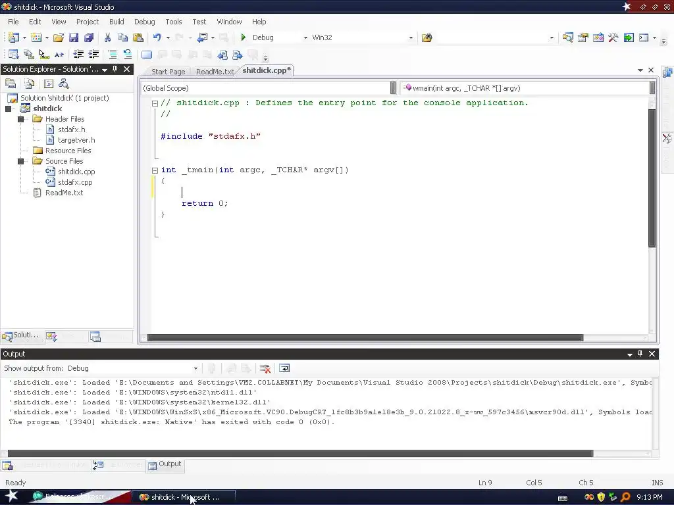Open the Object Browser toolbar icon
The image size is (674, 505).
[598, 37]
